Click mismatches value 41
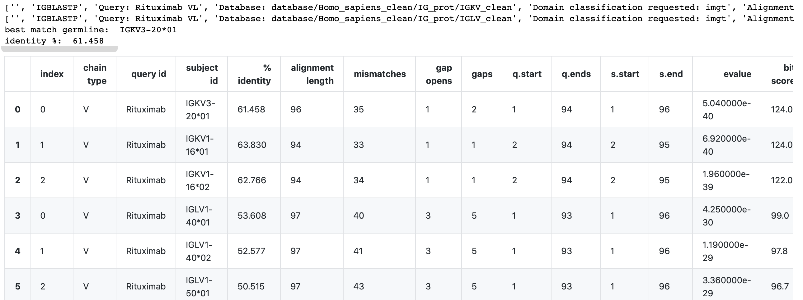The height and width of the screenshot is (300, 803). coord(358,251)
